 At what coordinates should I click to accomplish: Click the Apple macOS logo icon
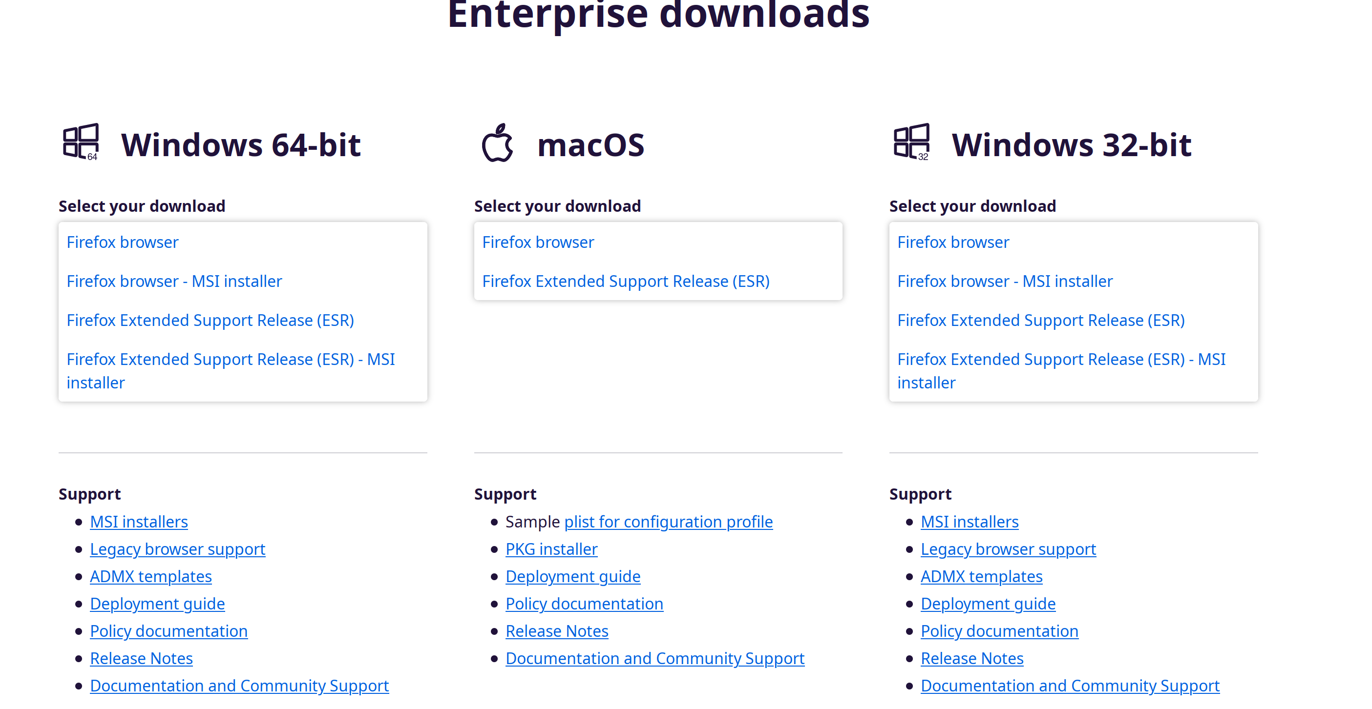[x=497, y=143]
